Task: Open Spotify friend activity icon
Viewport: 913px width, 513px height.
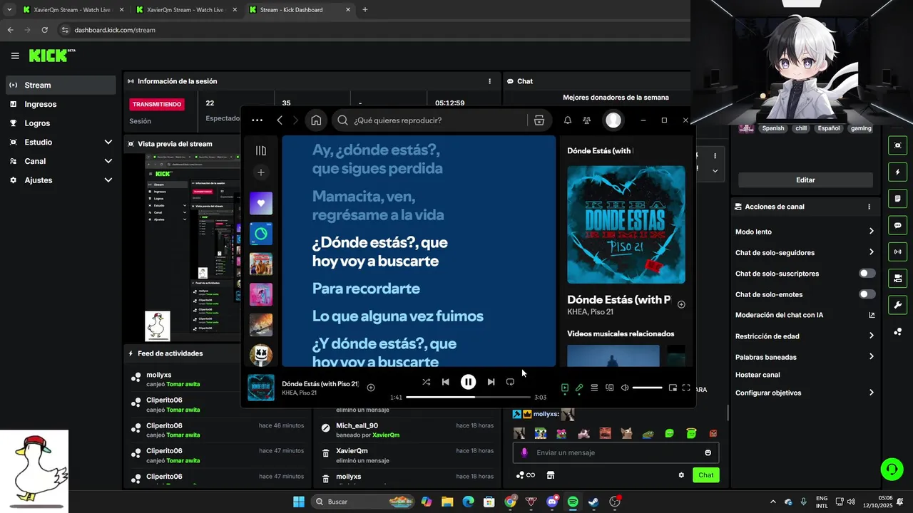Action: coord(587,120)
